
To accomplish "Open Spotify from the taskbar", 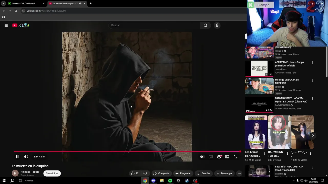I will [170, 181].
